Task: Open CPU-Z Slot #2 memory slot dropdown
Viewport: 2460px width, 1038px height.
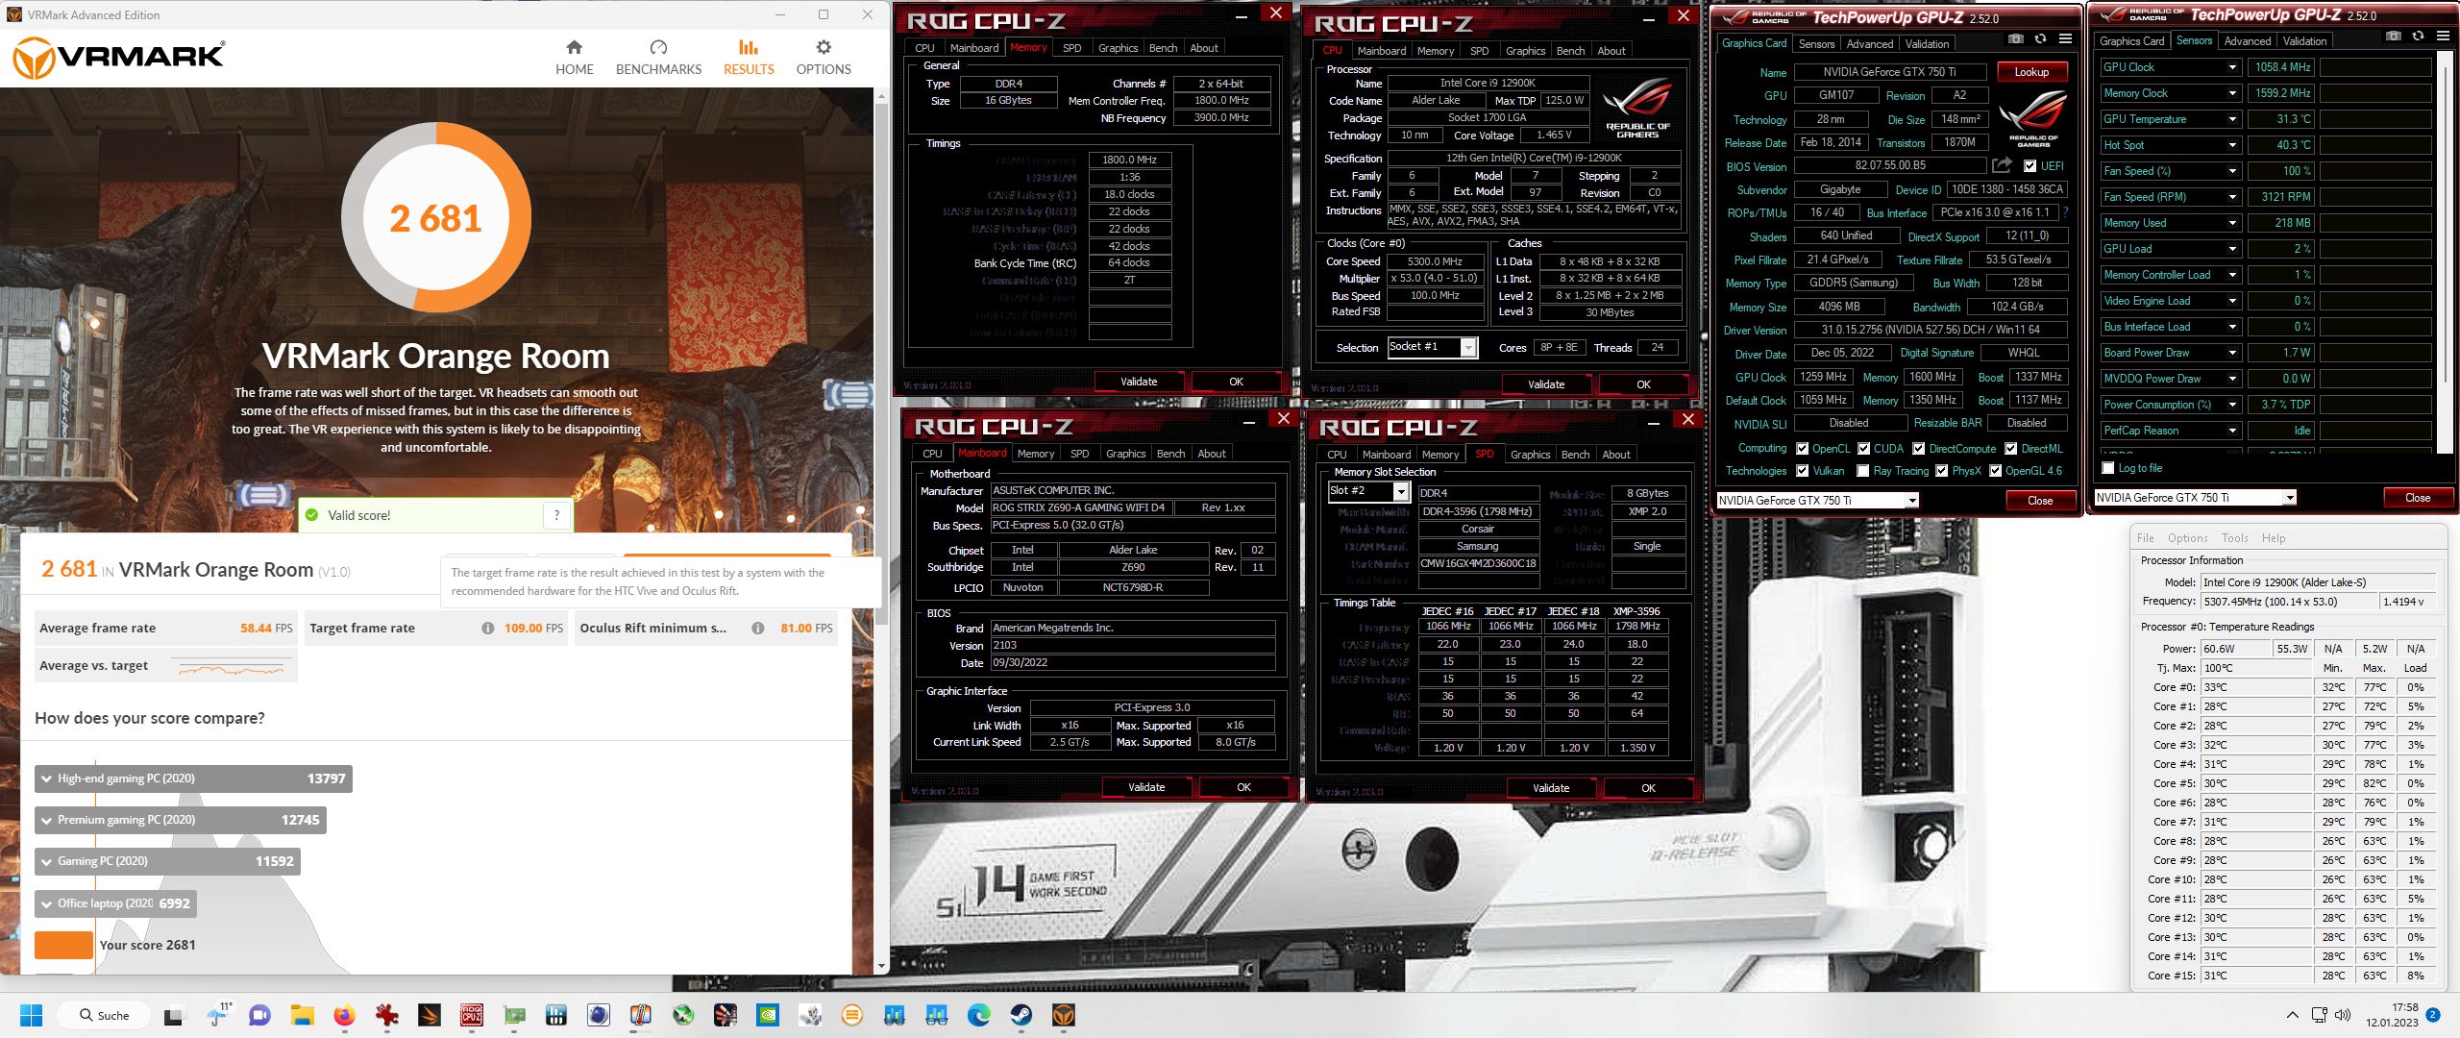Action: [1401, 492]
